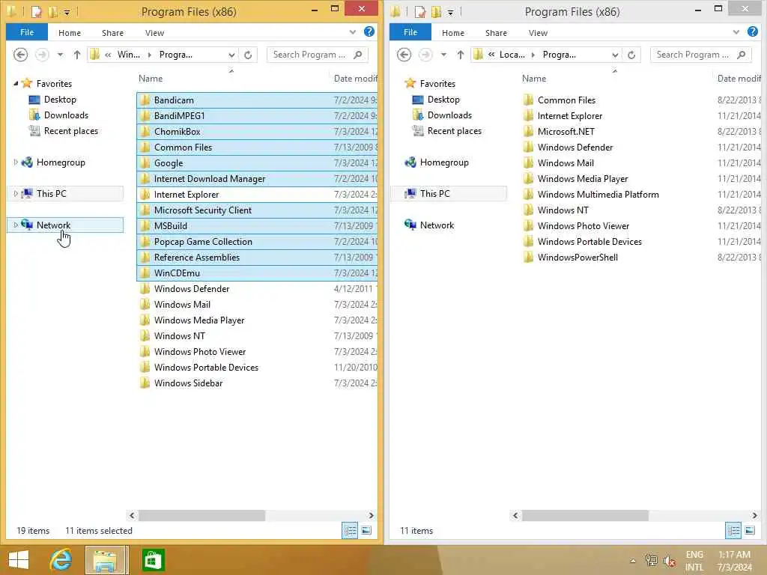The height and width of the screenshot is (575, 767).
Task: Show hidden tray icons
Action: [633, 561]
